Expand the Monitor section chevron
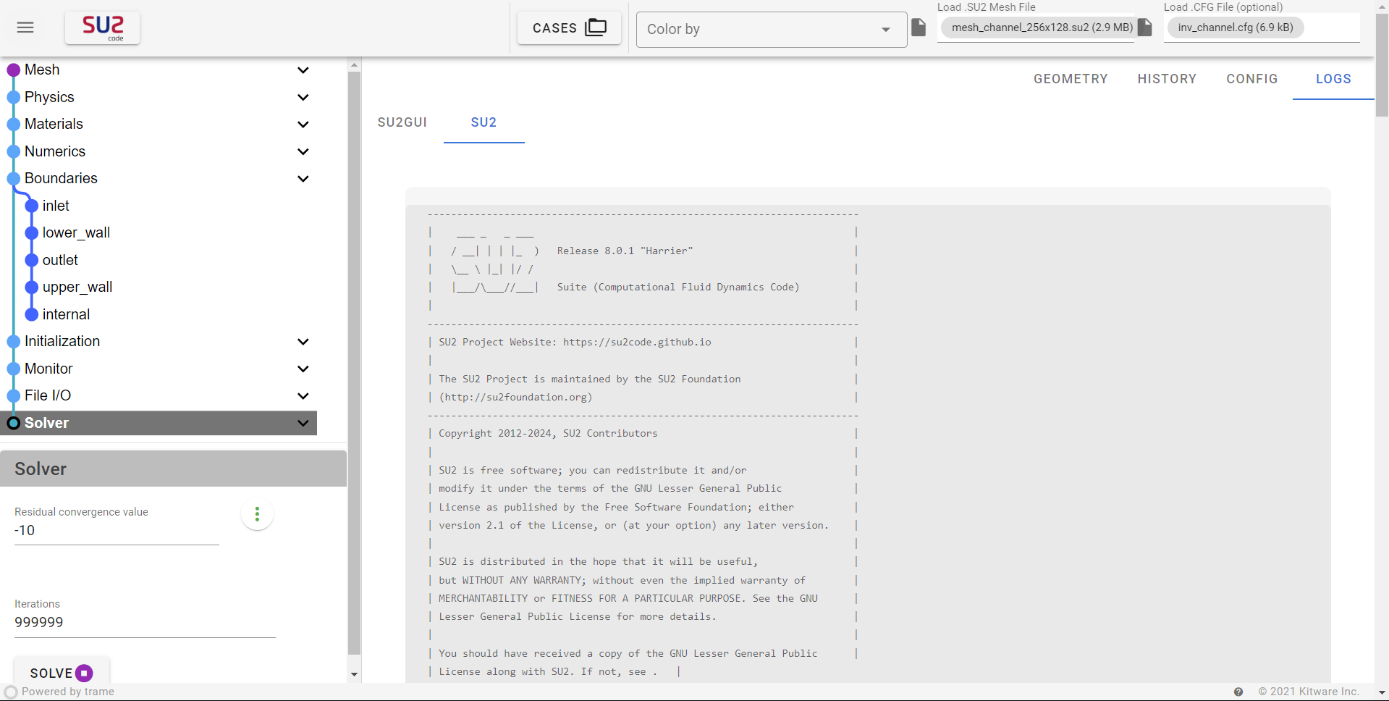 pos(303,369)
